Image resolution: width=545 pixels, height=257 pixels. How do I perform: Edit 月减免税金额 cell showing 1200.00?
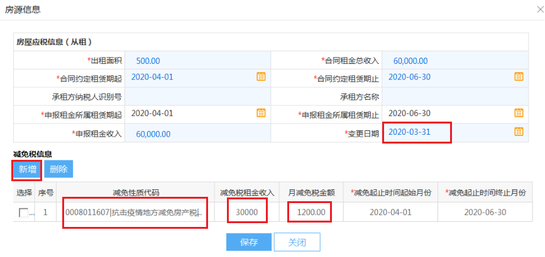tap(311, 212)
